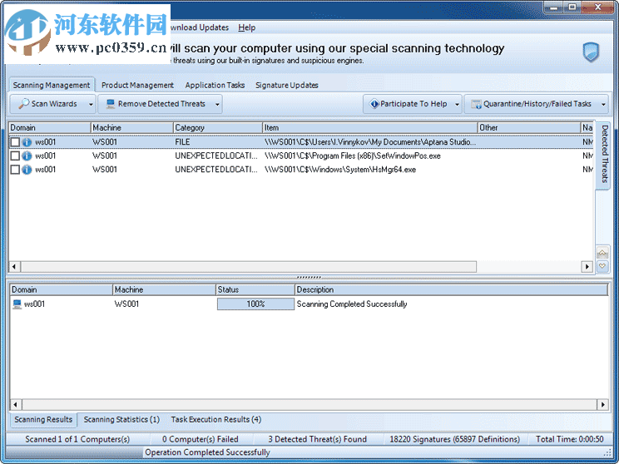Click info icon of SetWindowPos.exe row
This screenshot has height=464, width=619.
(27, 155)
